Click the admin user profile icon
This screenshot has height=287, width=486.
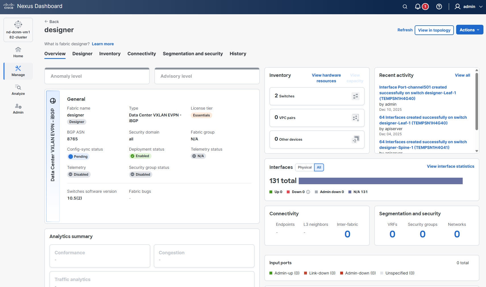coord(457,7)
